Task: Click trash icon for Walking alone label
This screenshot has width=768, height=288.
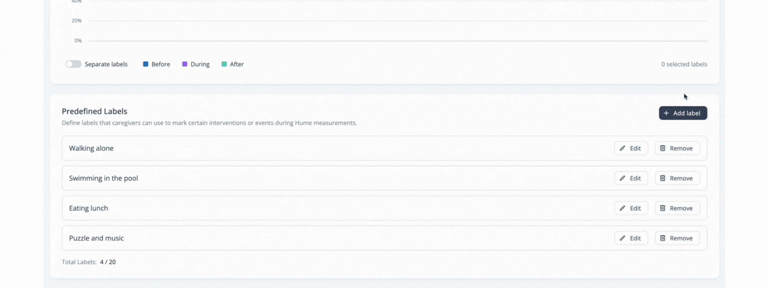Action: [x=662, y=148]
